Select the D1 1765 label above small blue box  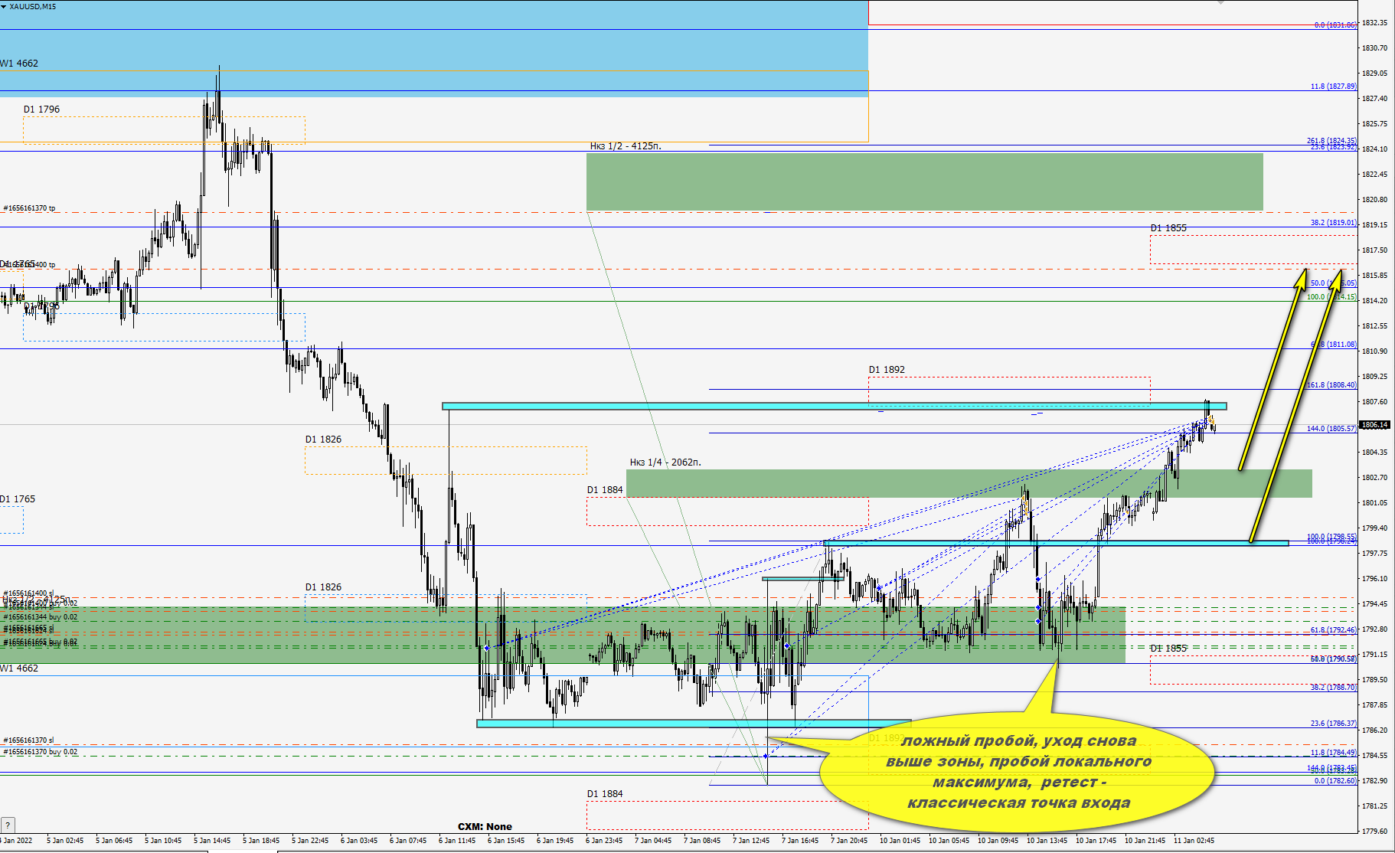tap(18, 499)
